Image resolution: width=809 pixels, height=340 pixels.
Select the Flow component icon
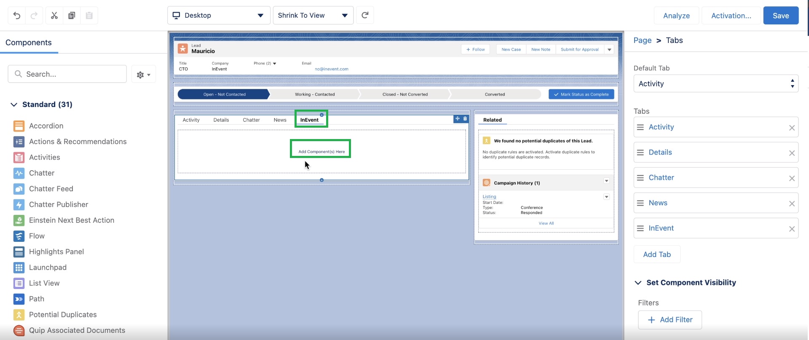pos(19,236)
